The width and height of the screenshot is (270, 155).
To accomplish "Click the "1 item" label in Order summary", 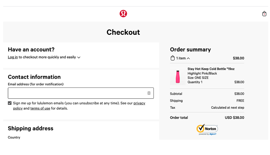I will point(181,58).
